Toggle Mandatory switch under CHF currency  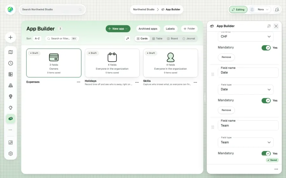(266, 48)
